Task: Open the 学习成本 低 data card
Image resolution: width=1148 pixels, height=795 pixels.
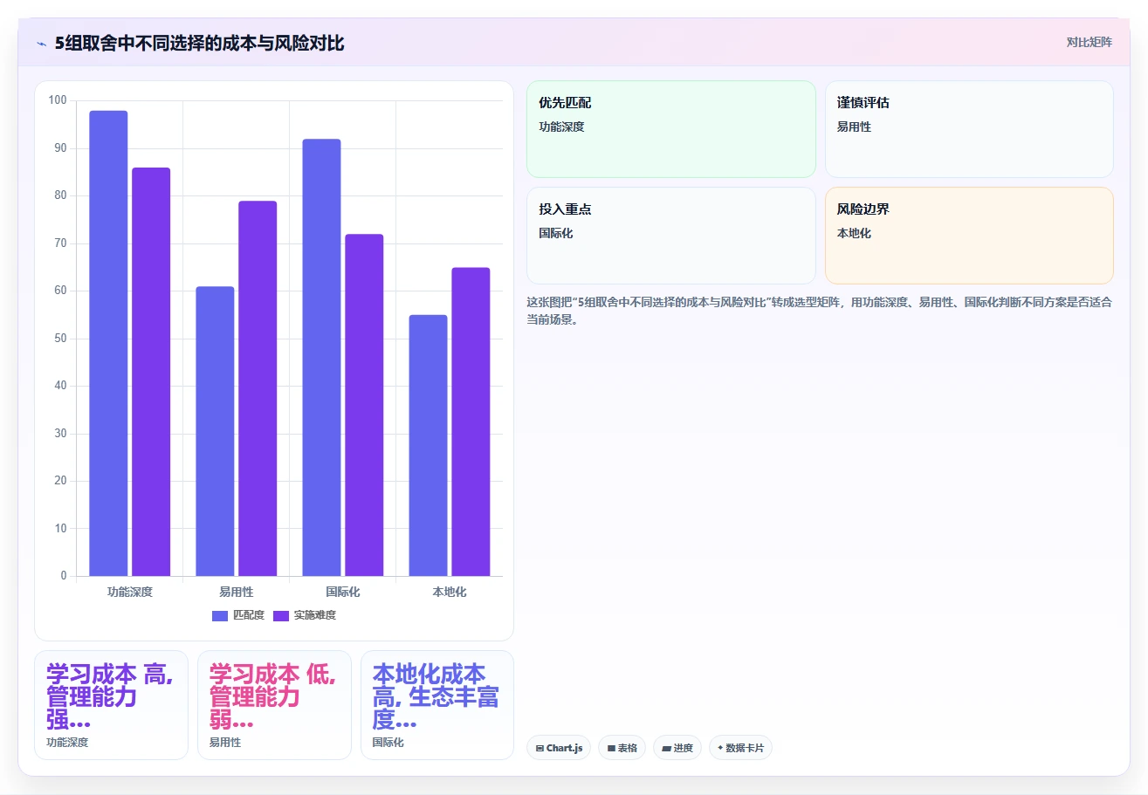Action: pos(274,705)
